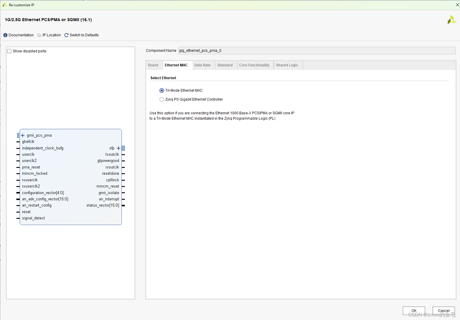
Task: Enable Show disabled ports checkbox
Action: click(x=9, y=51)
